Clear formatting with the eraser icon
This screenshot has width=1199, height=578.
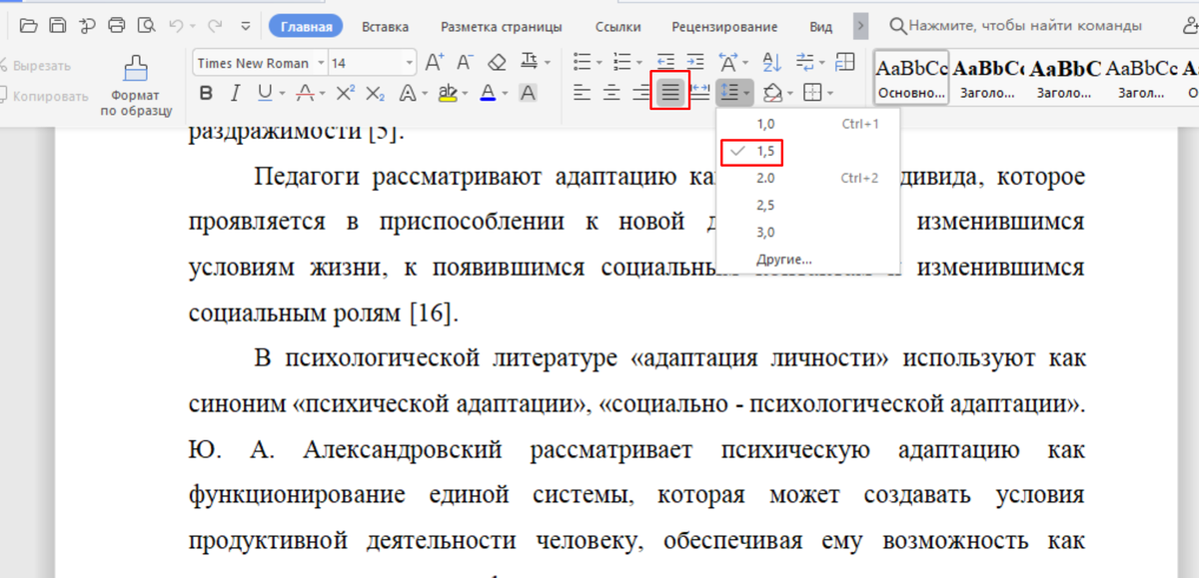[x=497, y=62]
